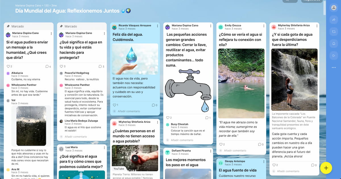Like the 'Las pequeñas acciones' post
341x179 pixels.
coord(167,118)
